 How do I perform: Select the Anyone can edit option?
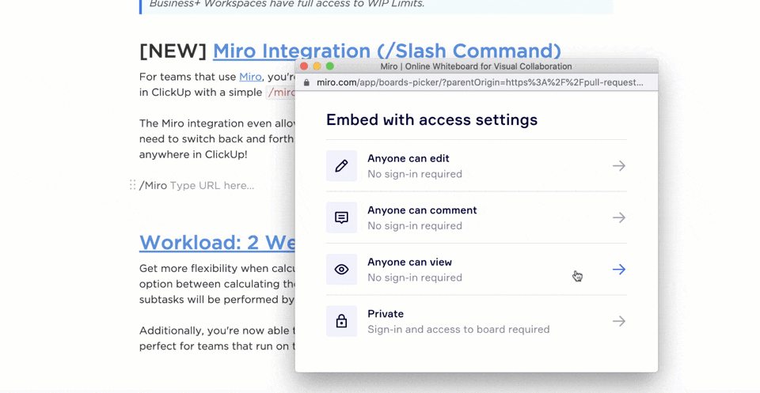click(x=476, y=166)
